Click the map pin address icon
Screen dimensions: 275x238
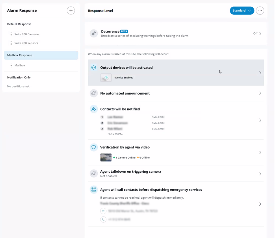(x=103, y=211)
